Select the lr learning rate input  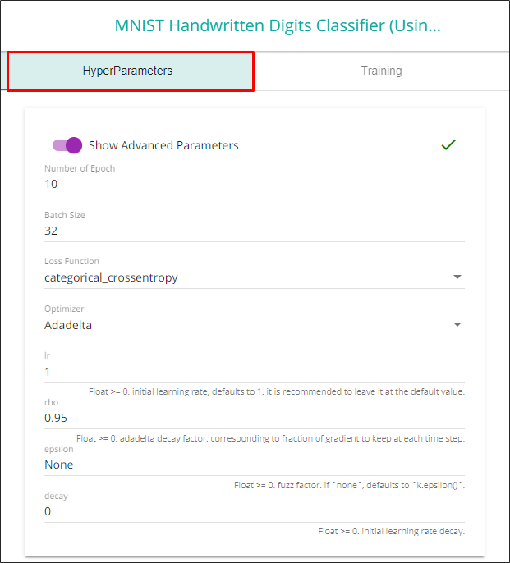click(255, 372)
